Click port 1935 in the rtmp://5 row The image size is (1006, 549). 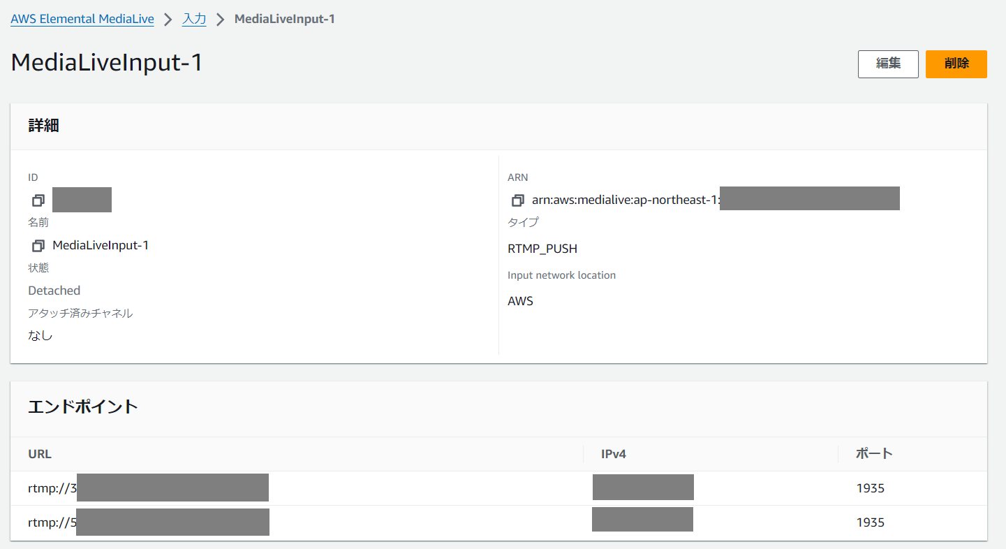(x=871, y=522)
